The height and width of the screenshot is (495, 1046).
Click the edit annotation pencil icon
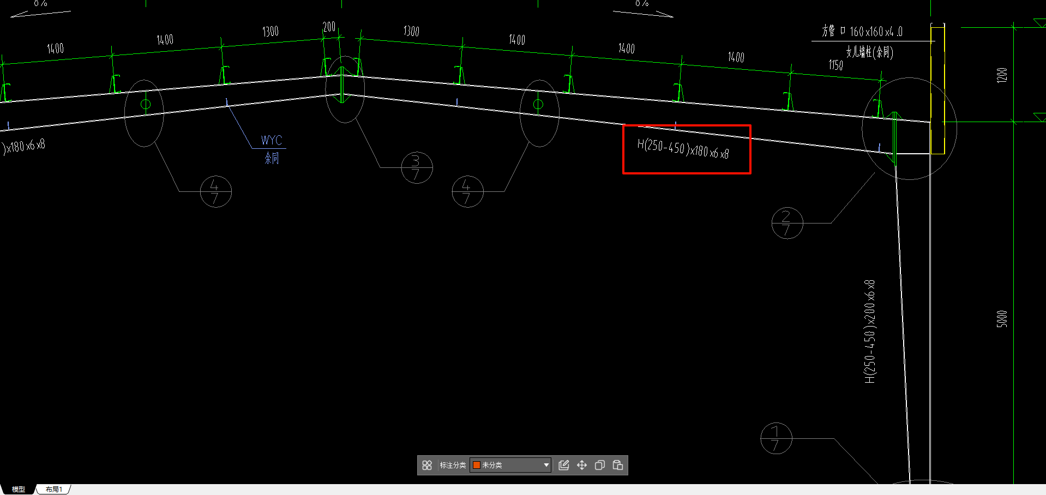tap(564, 465)
